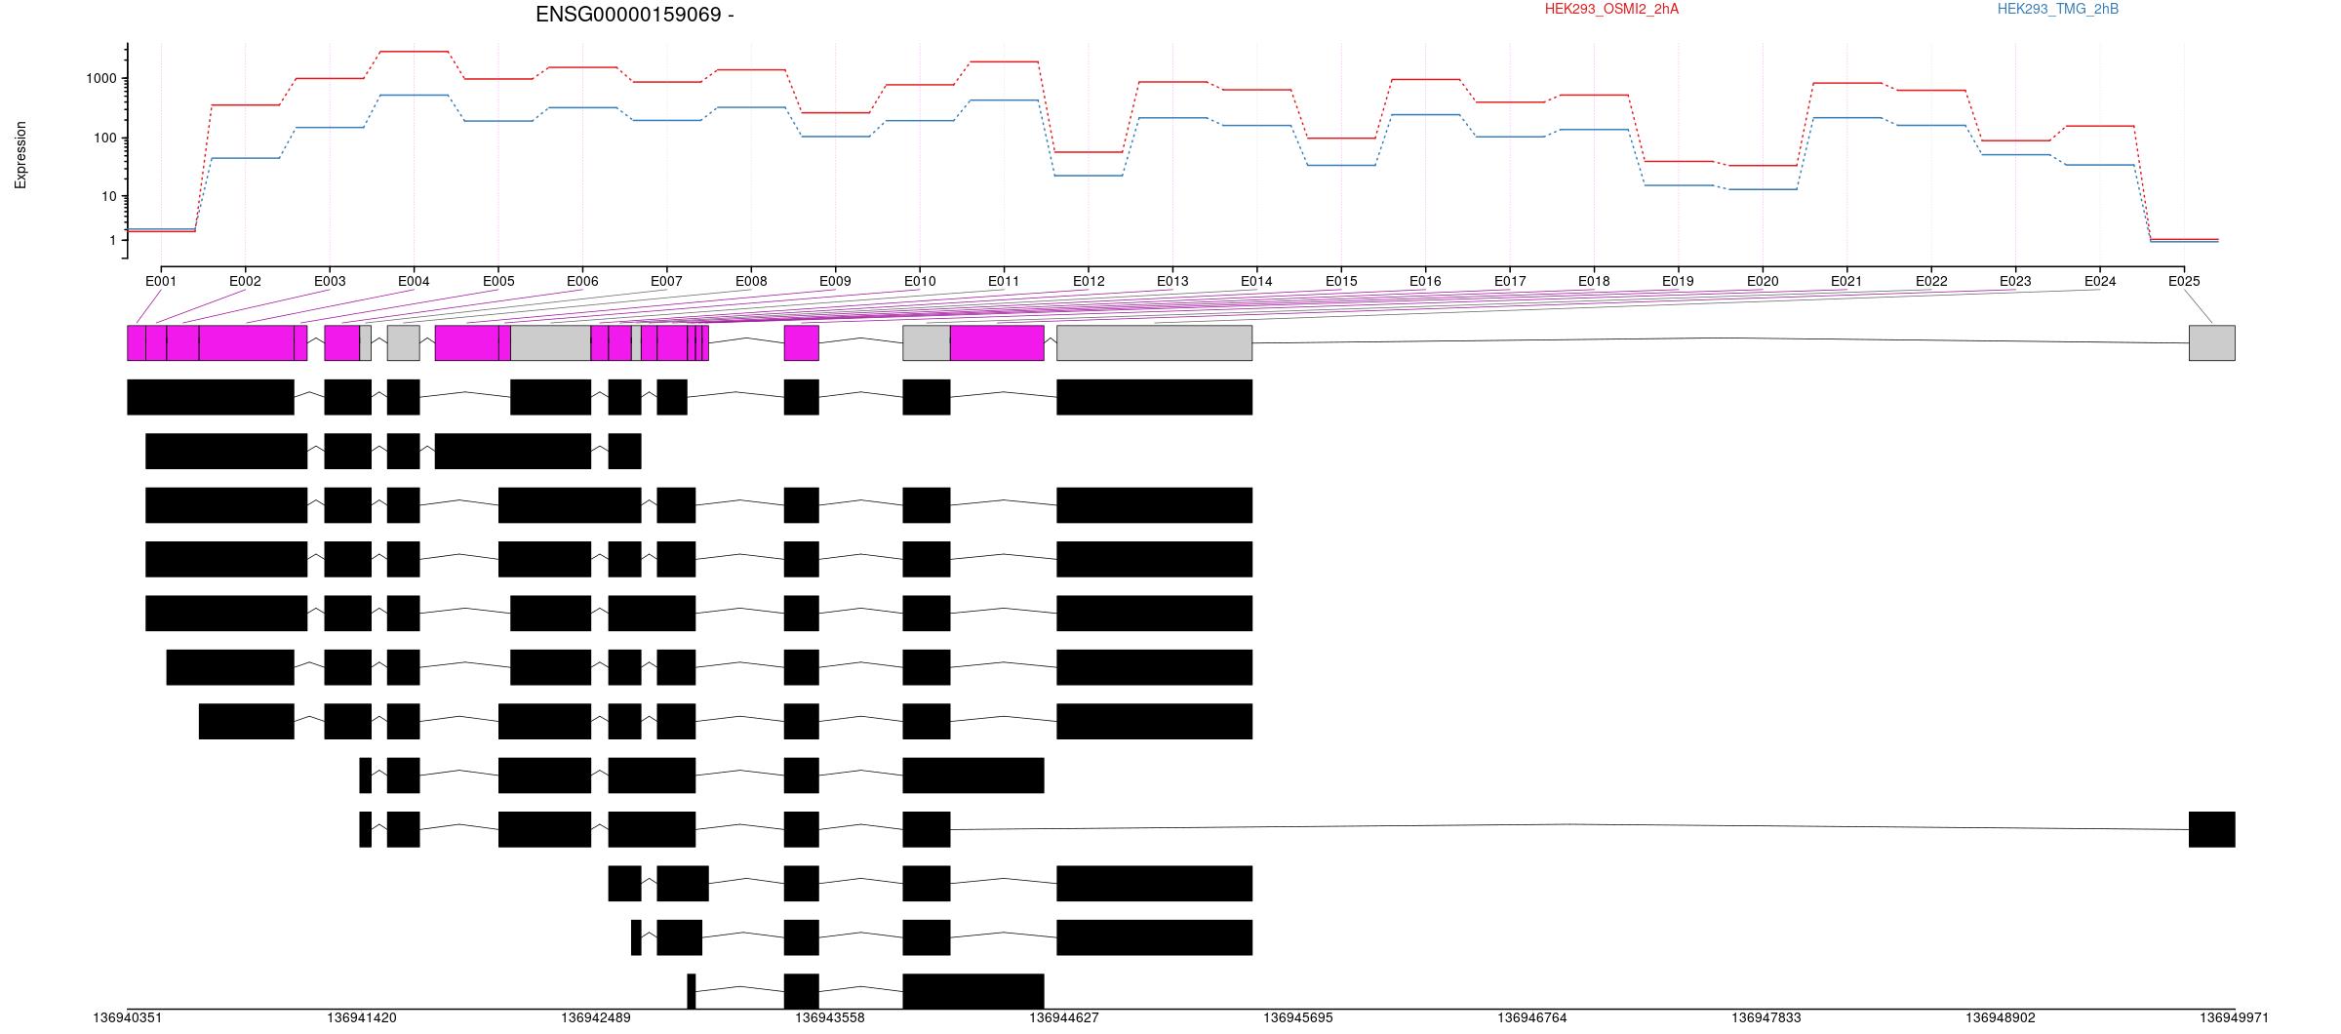The height and width of the screenshot is (1034, 2341).
Task: Select exon label E014
Action: tap(1256, 282)
